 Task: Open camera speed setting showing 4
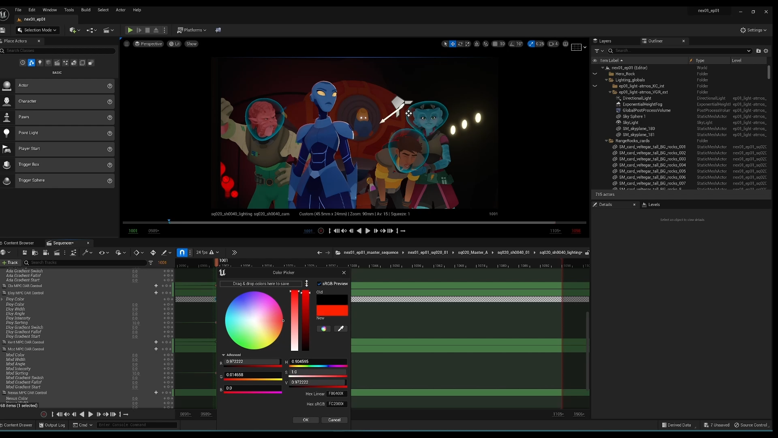coord(553,44)
